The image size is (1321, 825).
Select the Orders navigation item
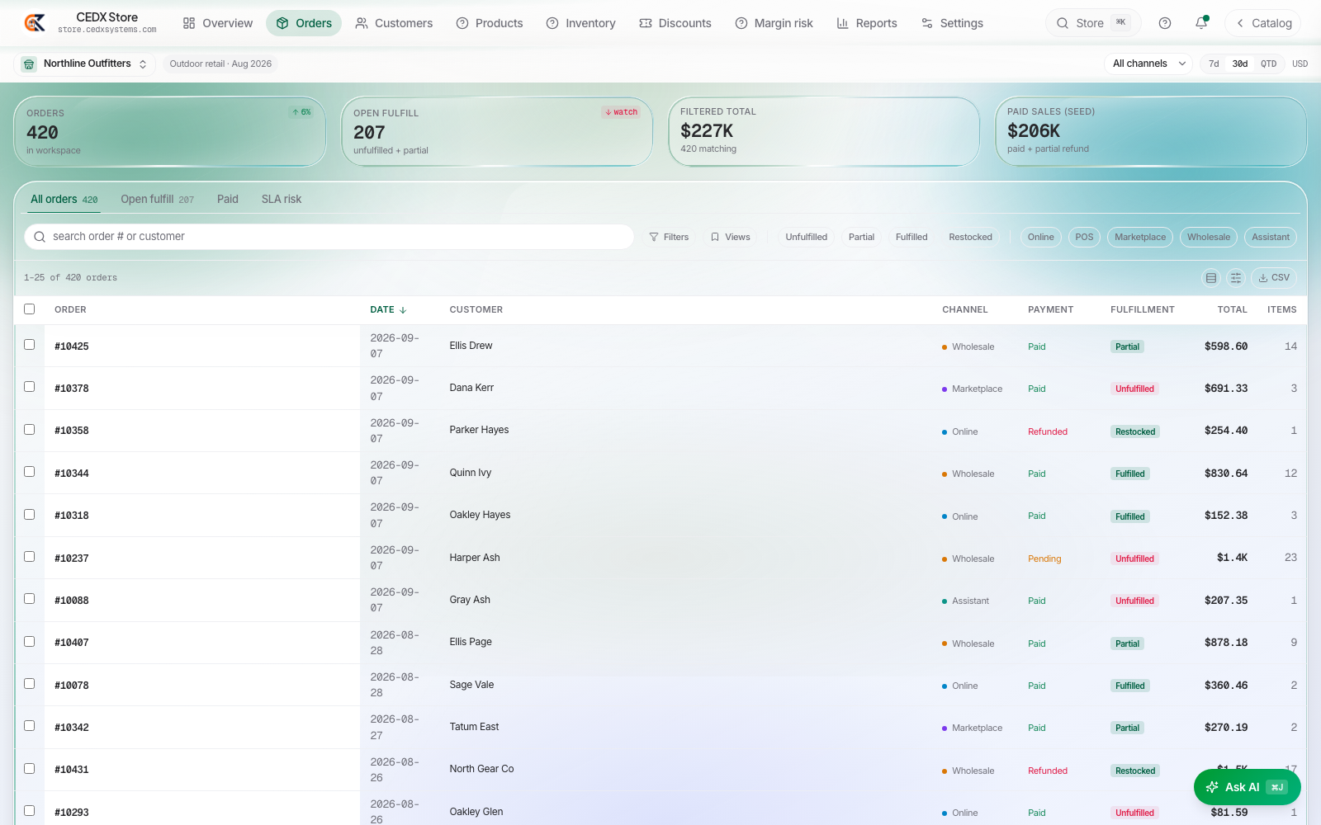[304, 23]
